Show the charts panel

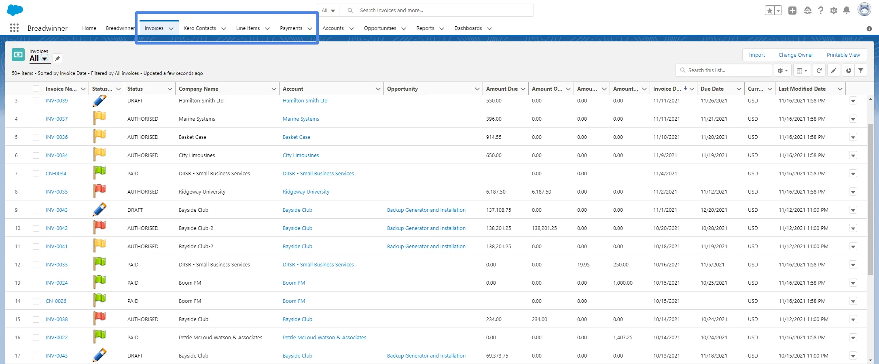coord(848,70)
